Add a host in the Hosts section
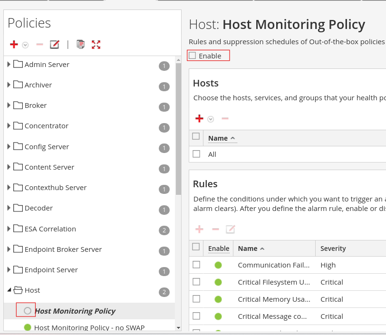Viewport: 386px width, 335px height. coord(199,118)
